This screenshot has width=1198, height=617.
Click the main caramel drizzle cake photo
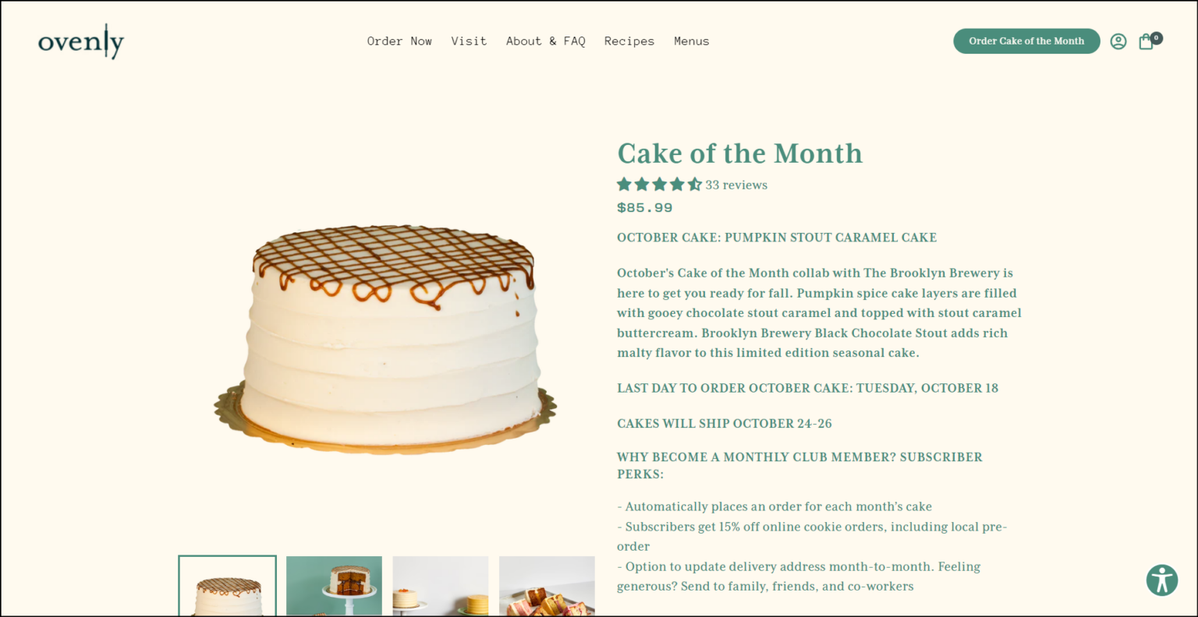[x=388, y=335]
